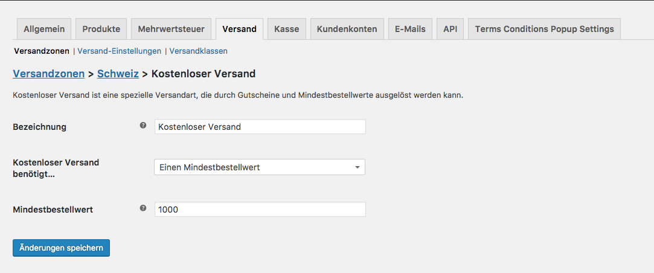Click the Schweiz breadcrumb link

[x=118, y=74]
